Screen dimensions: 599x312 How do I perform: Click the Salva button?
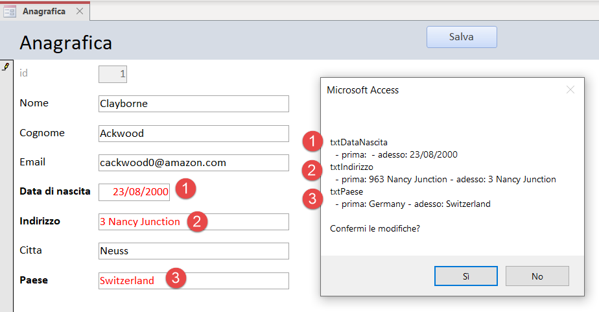click(x=462, y=37)
